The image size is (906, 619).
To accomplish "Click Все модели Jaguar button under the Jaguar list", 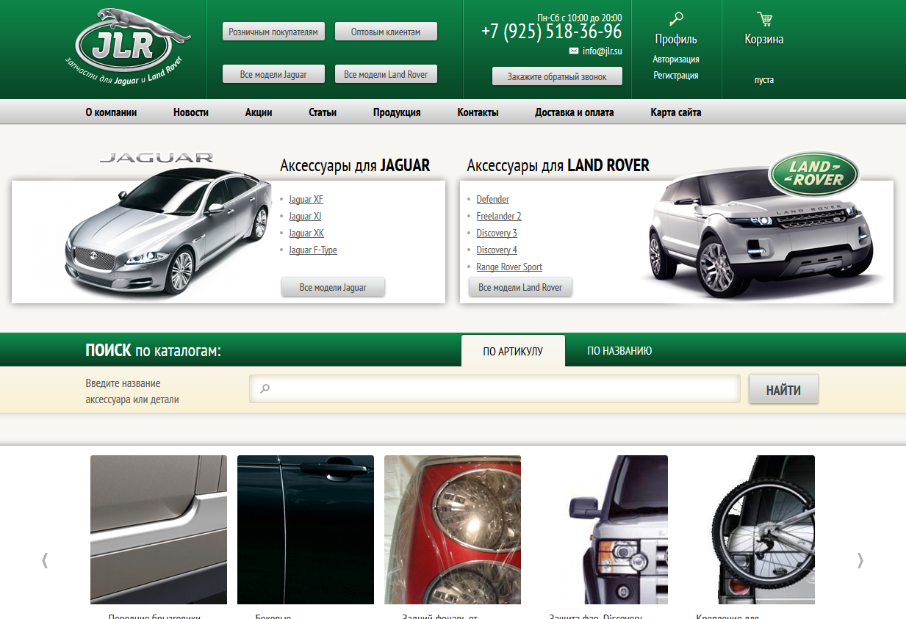I will pos(333,287).
